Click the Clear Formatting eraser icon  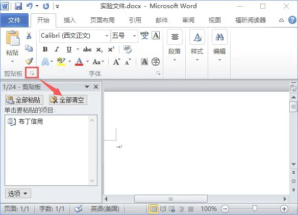tap(128, 49)
